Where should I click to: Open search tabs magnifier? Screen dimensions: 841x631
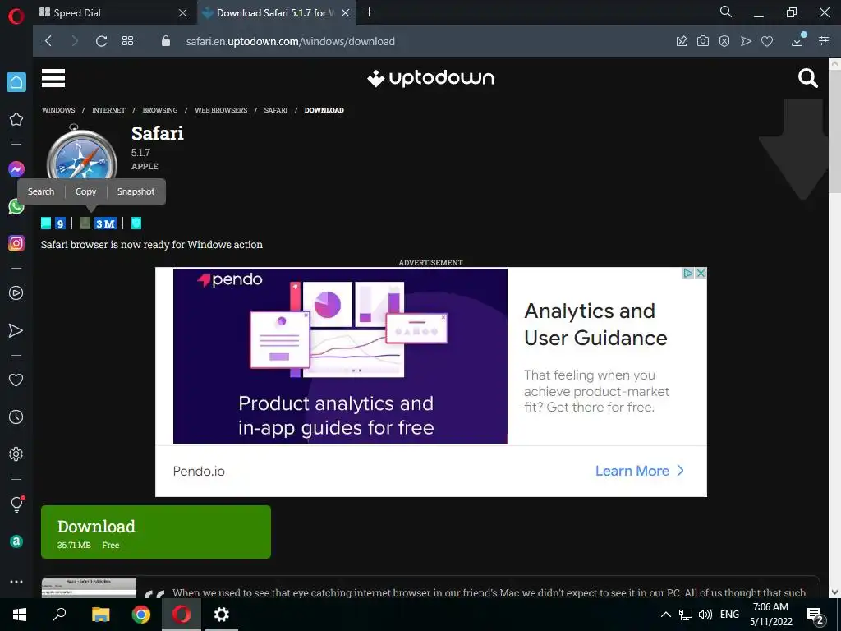click(726, 12)
